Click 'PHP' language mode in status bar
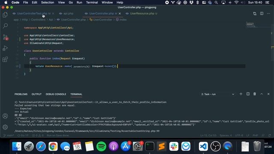This screenshot has height=154, width=274. (255, 135)
